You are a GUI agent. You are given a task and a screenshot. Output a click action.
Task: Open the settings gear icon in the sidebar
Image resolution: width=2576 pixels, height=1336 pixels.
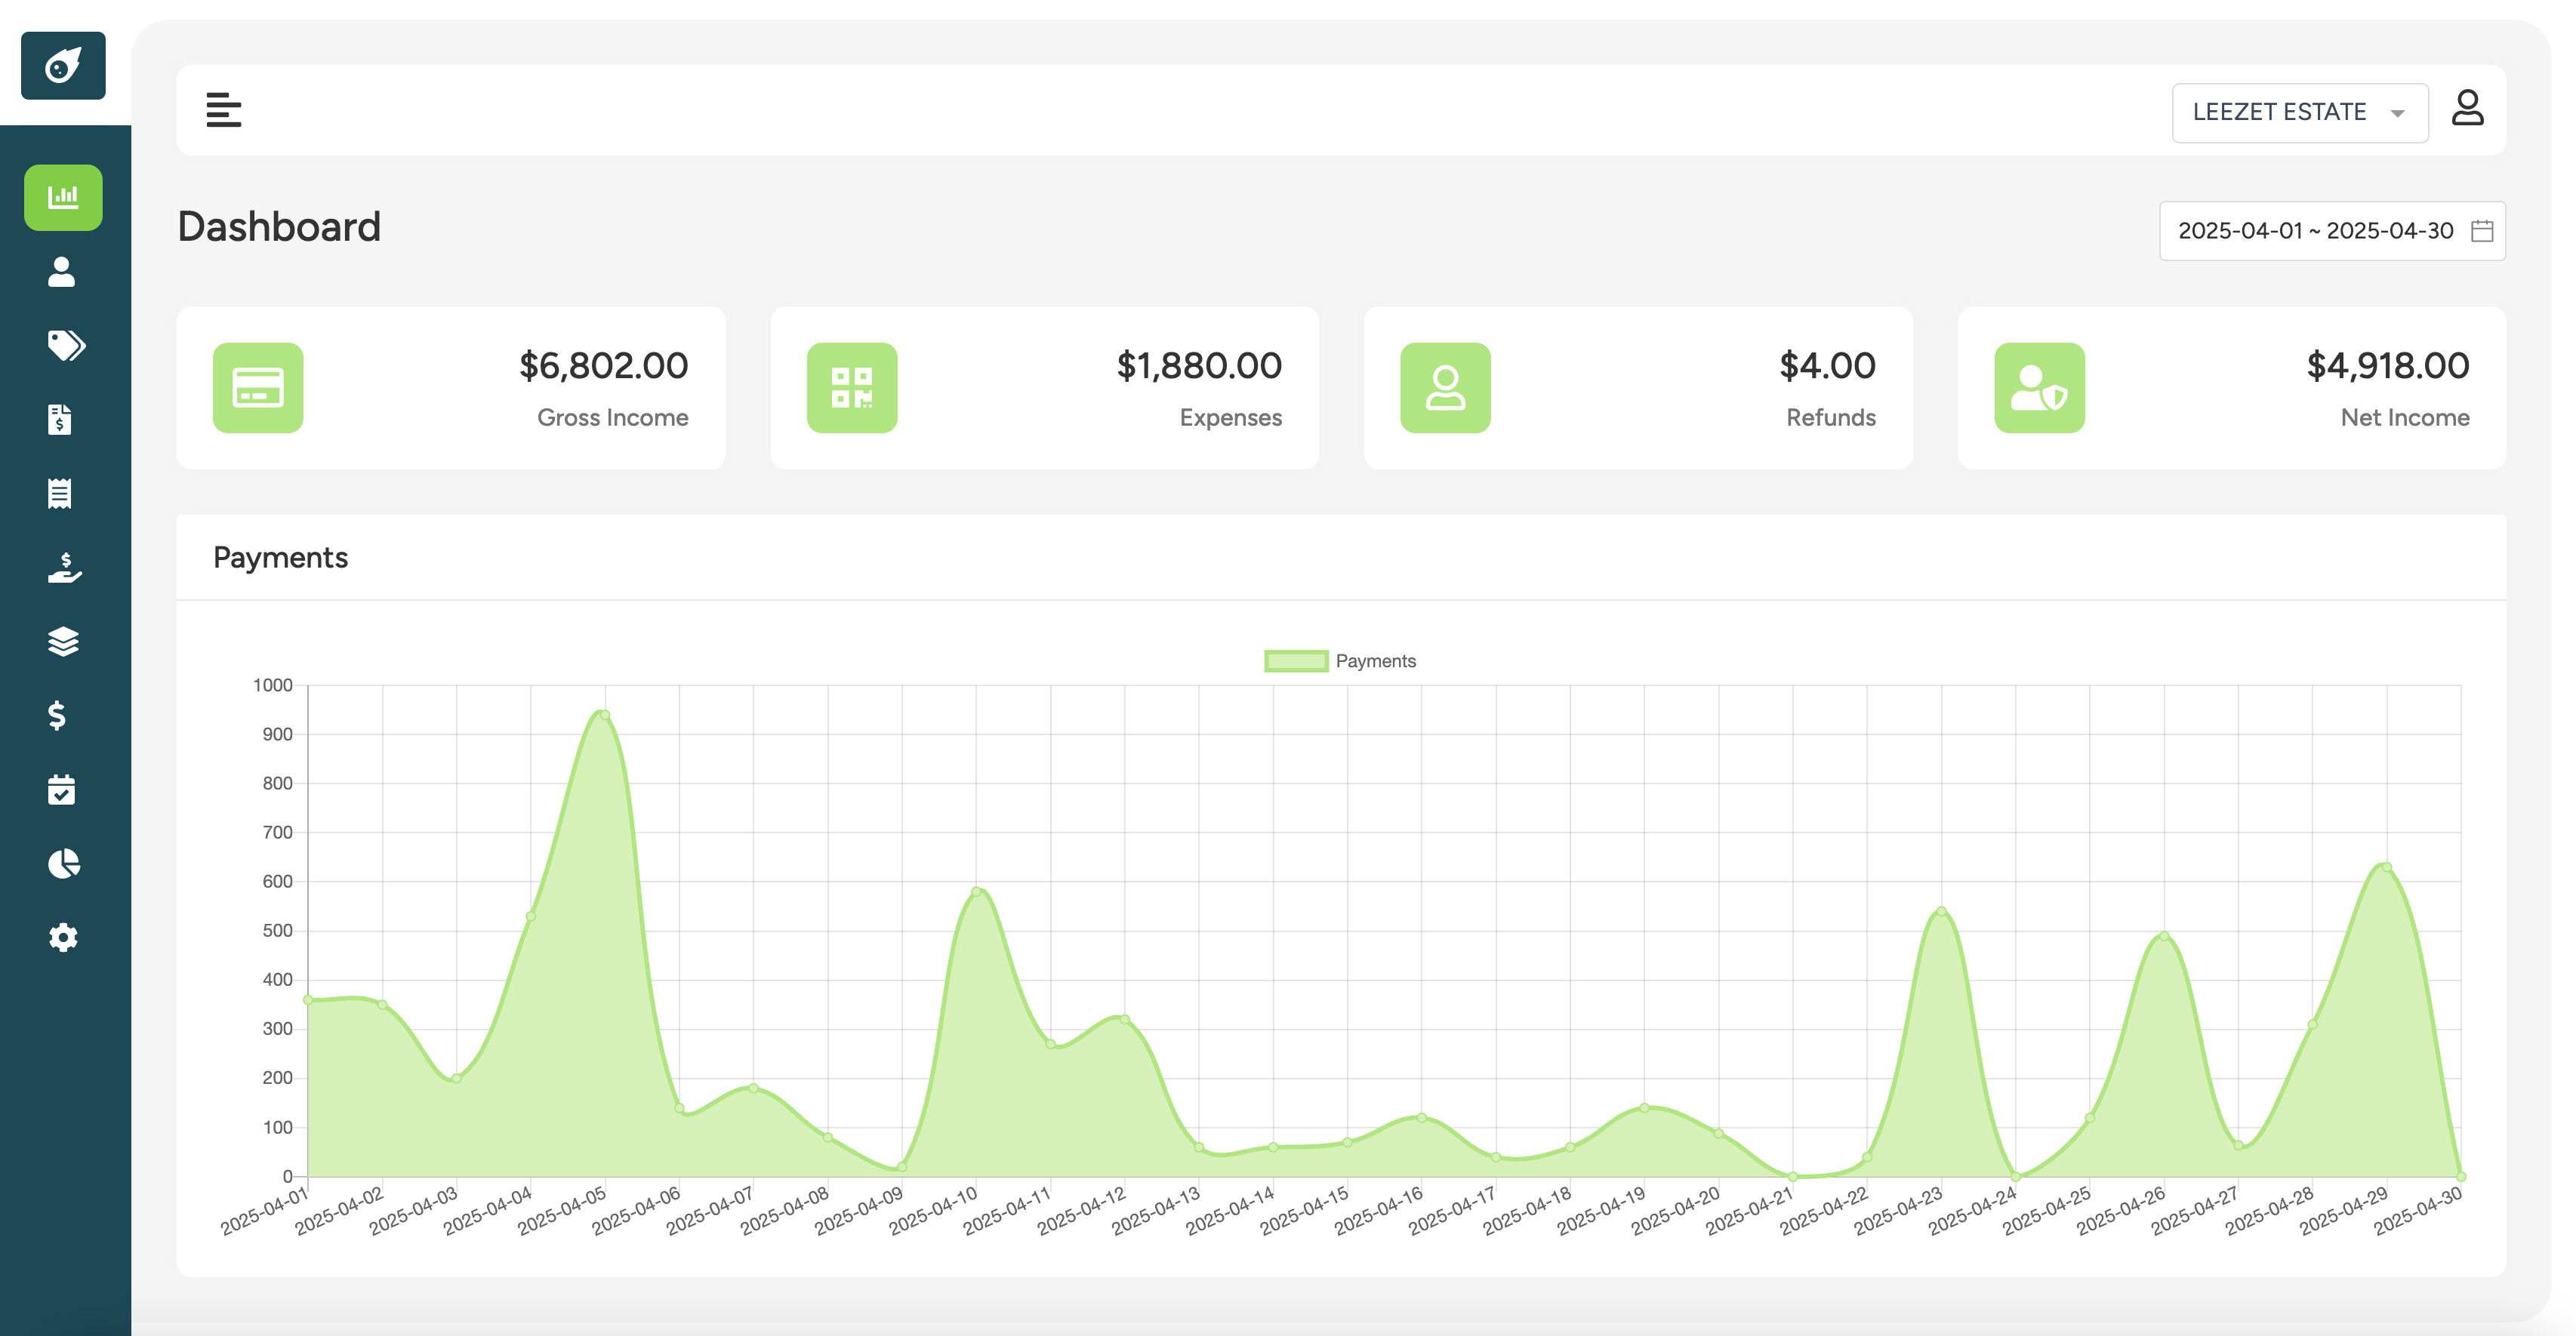click(x=63, y=937)
